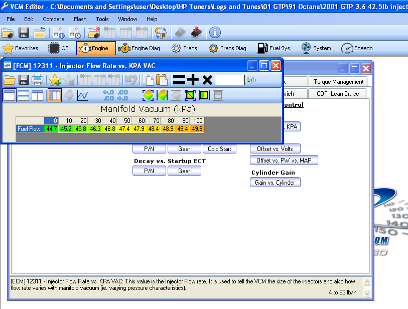Switch to vertical split view layout
This screenshot has height=309, width=408.
[x=38, y=95]
